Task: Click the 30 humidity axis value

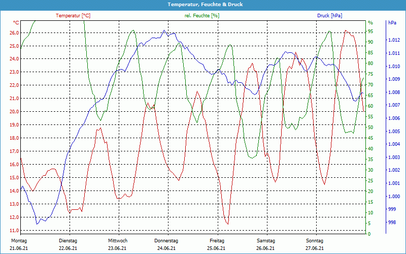Action: (370, 170)
